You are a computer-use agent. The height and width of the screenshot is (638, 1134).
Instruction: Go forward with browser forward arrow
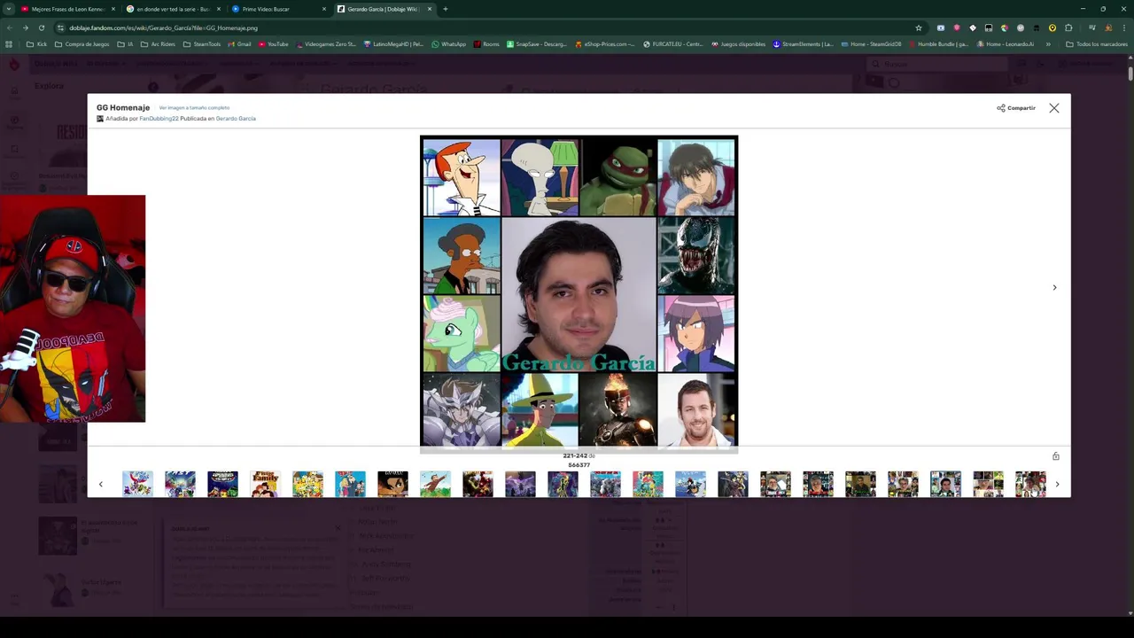[x=25, y=27]
